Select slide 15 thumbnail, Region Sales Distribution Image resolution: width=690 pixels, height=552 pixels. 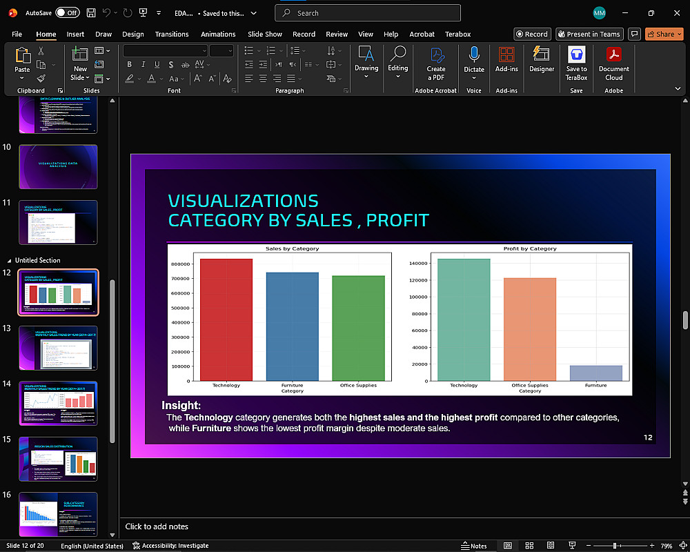pos(58,459)
